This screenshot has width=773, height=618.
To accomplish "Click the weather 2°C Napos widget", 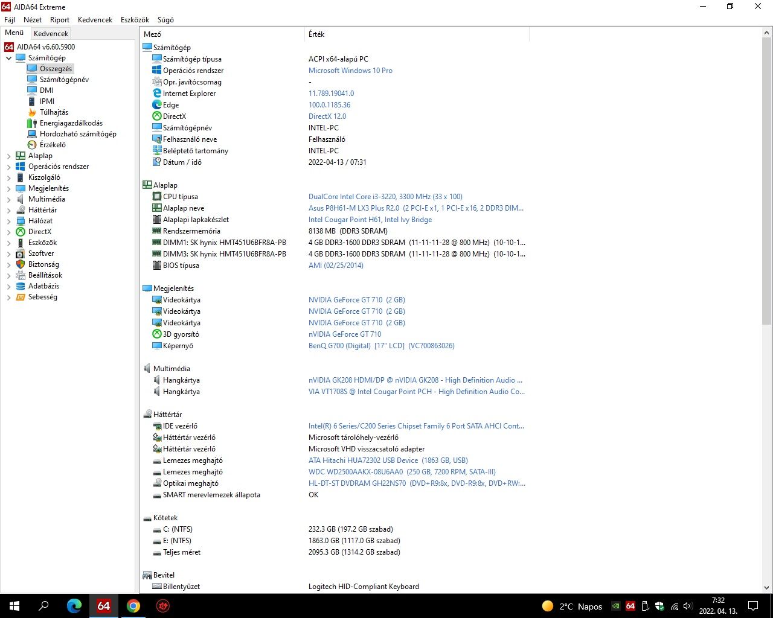I will 573,606.
